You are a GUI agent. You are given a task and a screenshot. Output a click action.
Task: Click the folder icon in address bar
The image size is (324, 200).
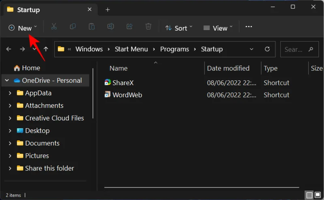[x=61, y=49]
